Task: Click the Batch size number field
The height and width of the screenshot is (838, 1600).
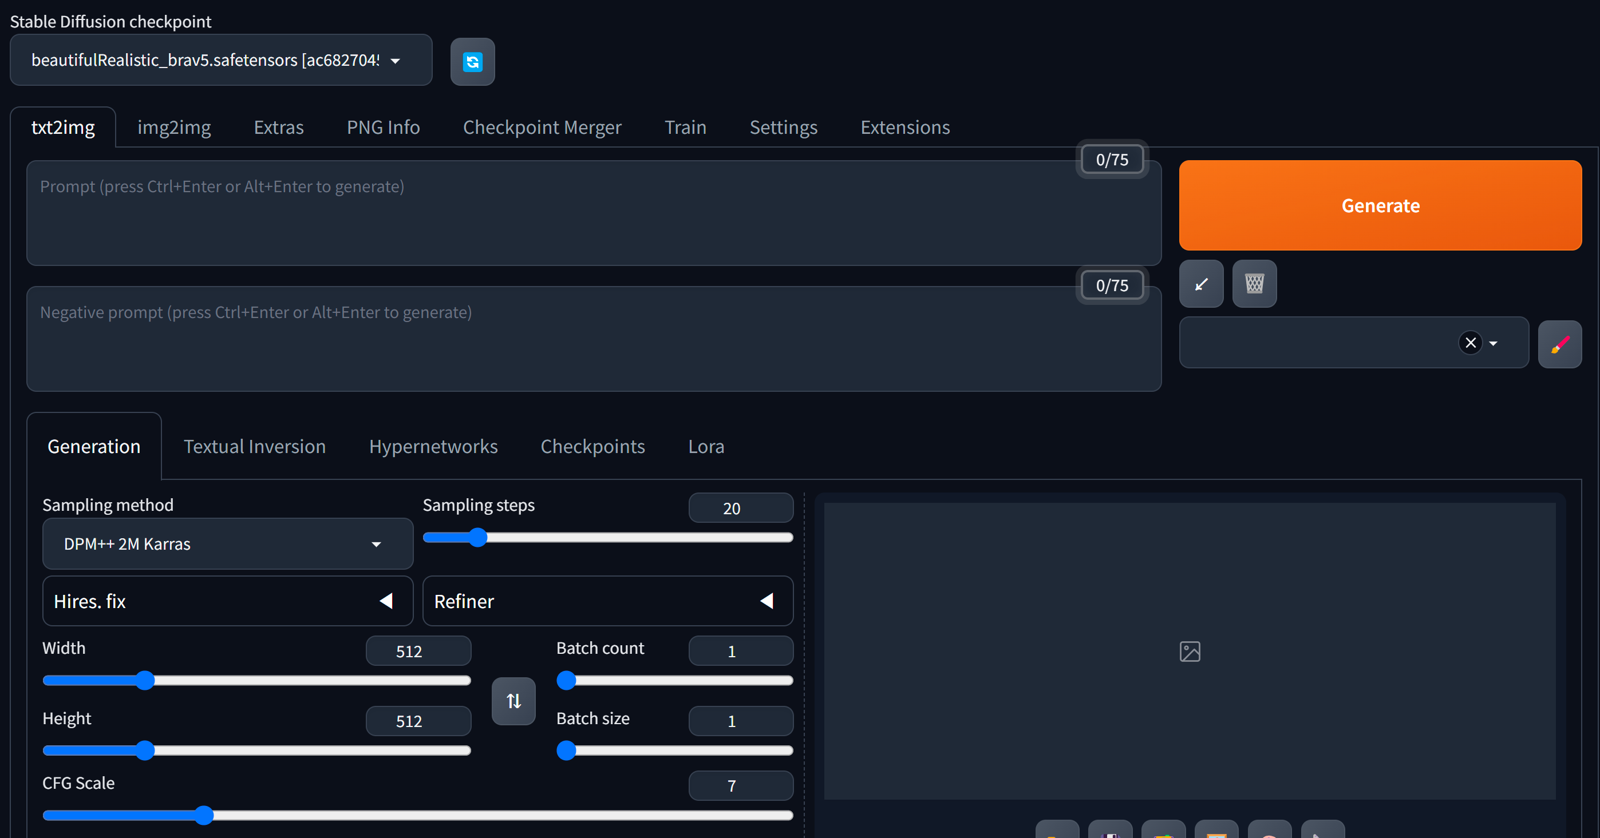Action: click(740, 721)
